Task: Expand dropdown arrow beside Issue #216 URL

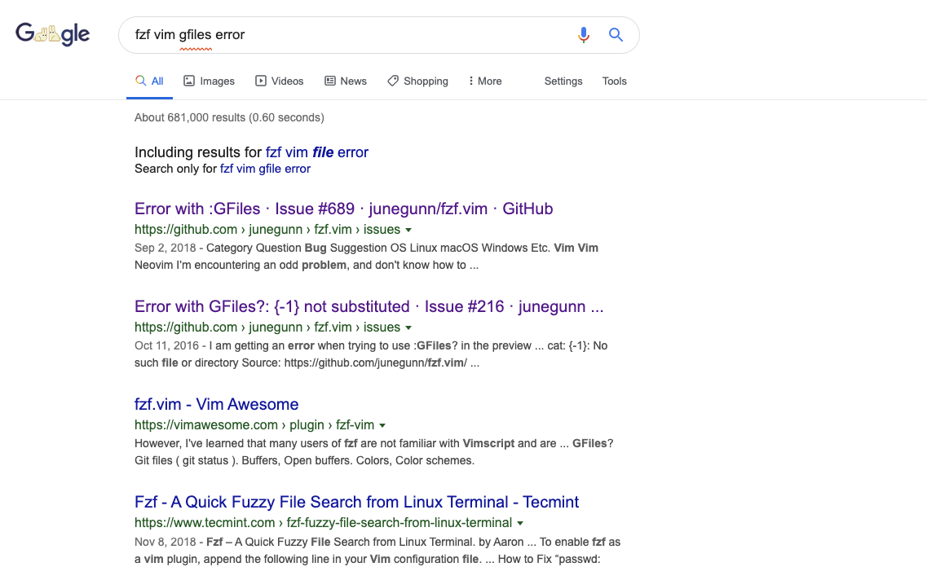Action: [x=408, y=327]
